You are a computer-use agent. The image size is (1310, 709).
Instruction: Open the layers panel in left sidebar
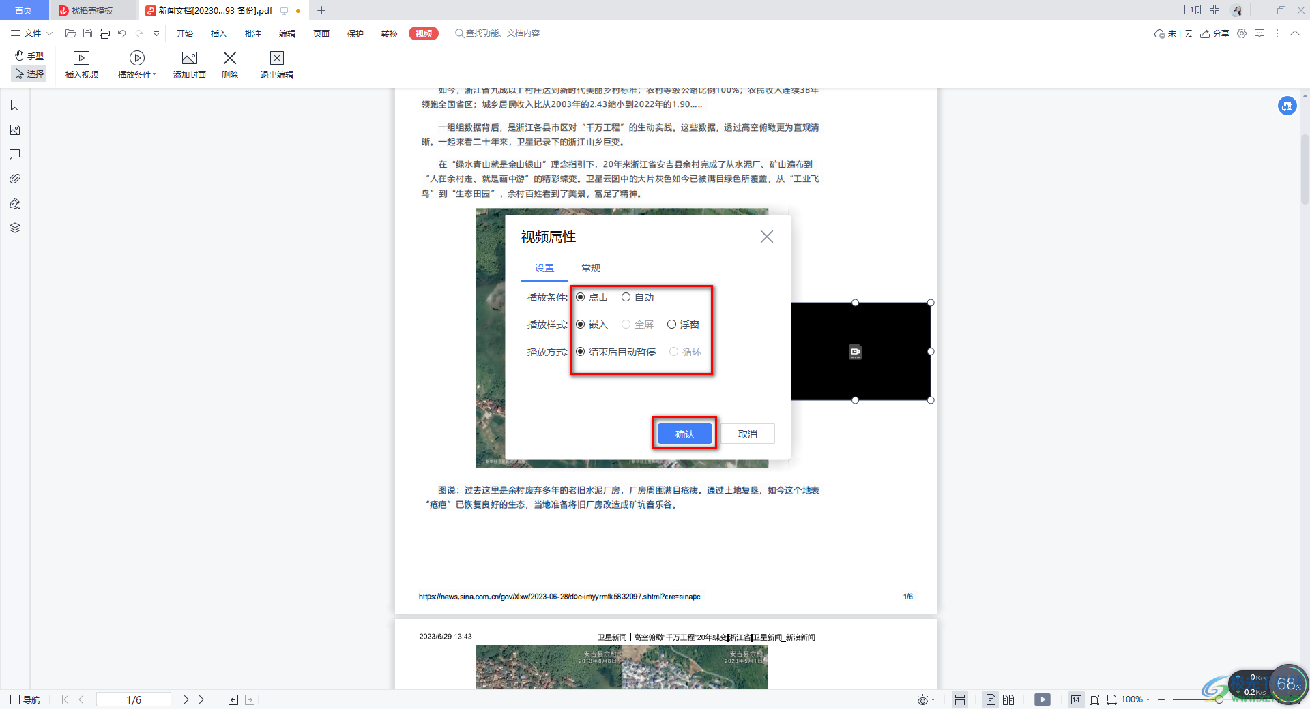coord(15,228)
